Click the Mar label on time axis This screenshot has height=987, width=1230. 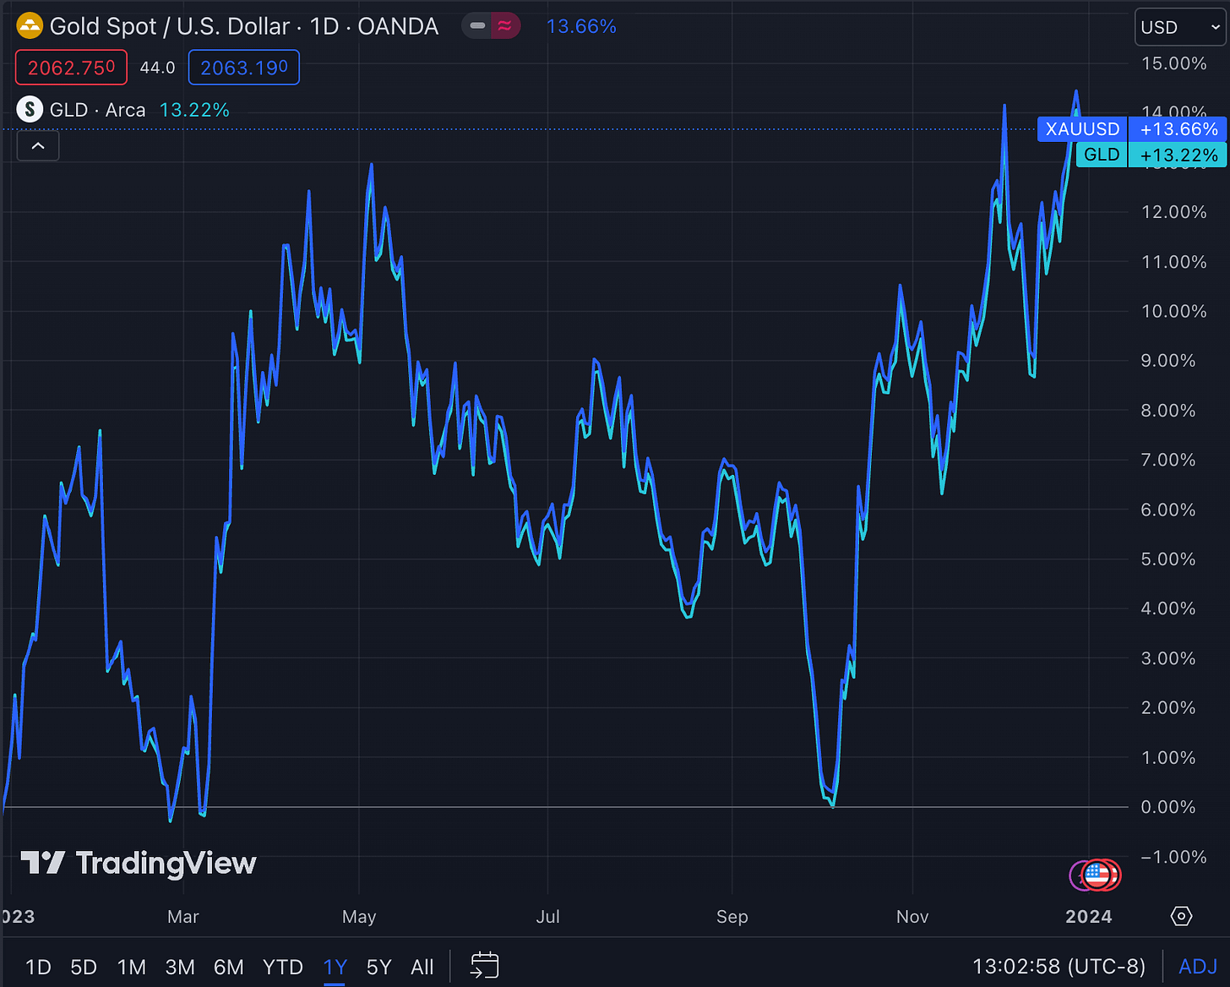click(183, 917)
